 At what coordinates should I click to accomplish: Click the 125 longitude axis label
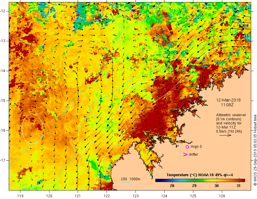click(x=193, y=196)
